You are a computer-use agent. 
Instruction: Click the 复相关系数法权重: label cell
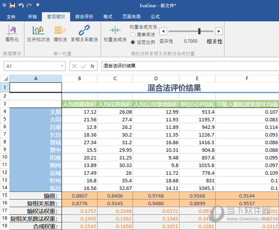click(x=36, y=219)
